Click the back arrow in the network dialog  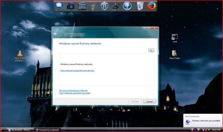55,34
